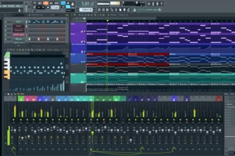Click the CPU and memory meter

[x=134, y=4]
